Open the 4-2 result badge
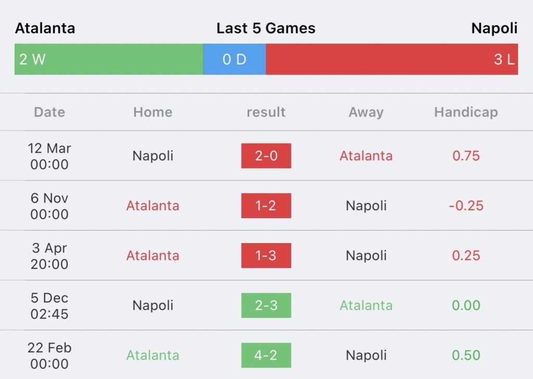 click(x=266, y=355)
